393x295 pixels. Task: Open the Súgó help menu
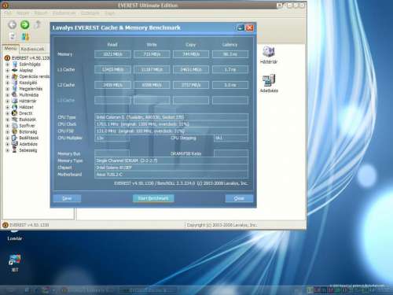[x=110, y=13]
